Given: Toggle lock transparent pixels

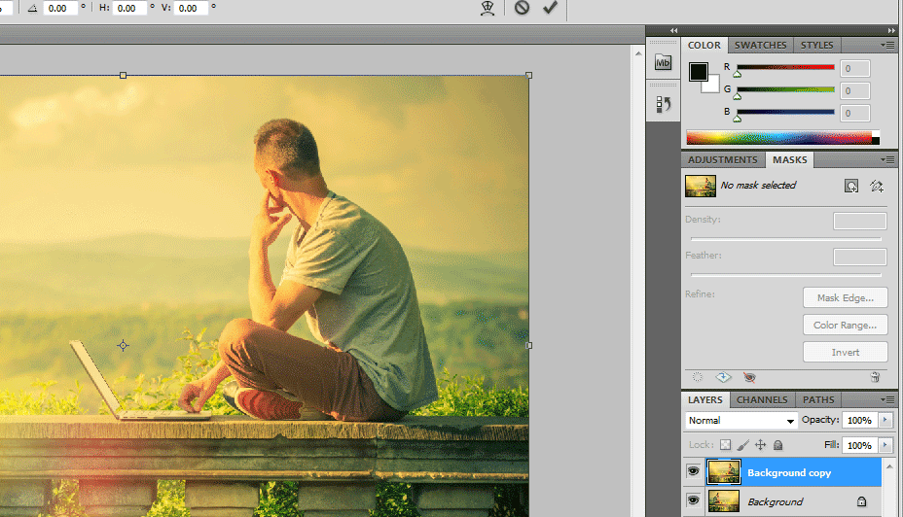Looking at the screenshot, I should click(726, 445).
